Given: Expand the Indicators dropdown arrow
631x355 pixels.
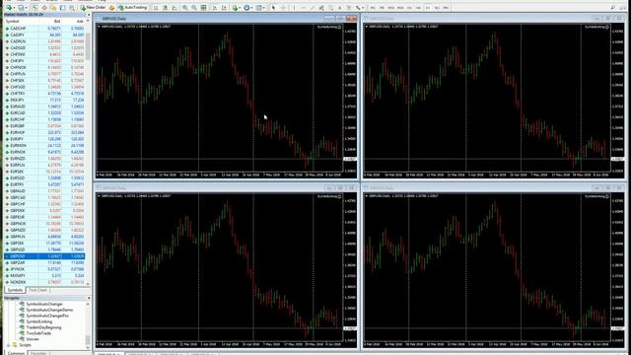Looking at the screenshot, I should pyautogui.click(x=241, y=8).
